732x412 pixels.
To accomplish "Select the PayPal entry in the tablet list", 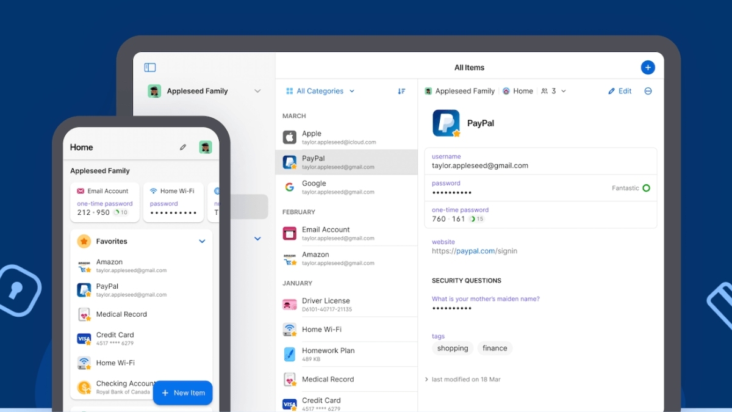I will [x=346, y=162].
